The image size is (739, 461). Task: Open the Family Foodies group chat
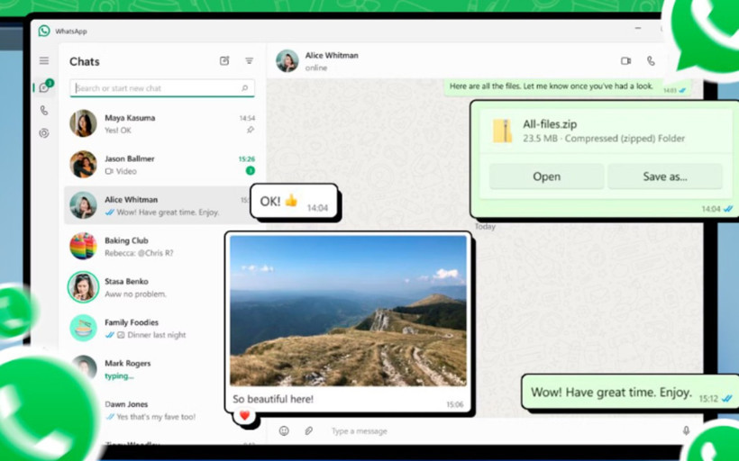click(x=146, y=329)
